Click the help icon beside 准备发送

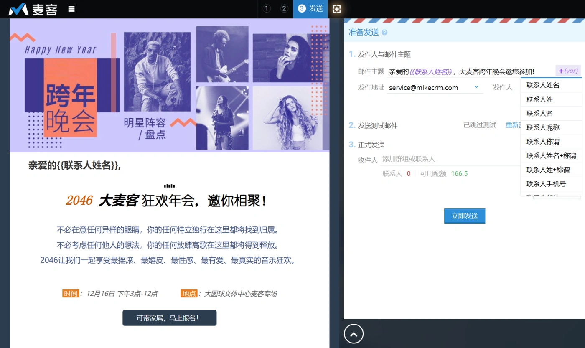point(384,32)
